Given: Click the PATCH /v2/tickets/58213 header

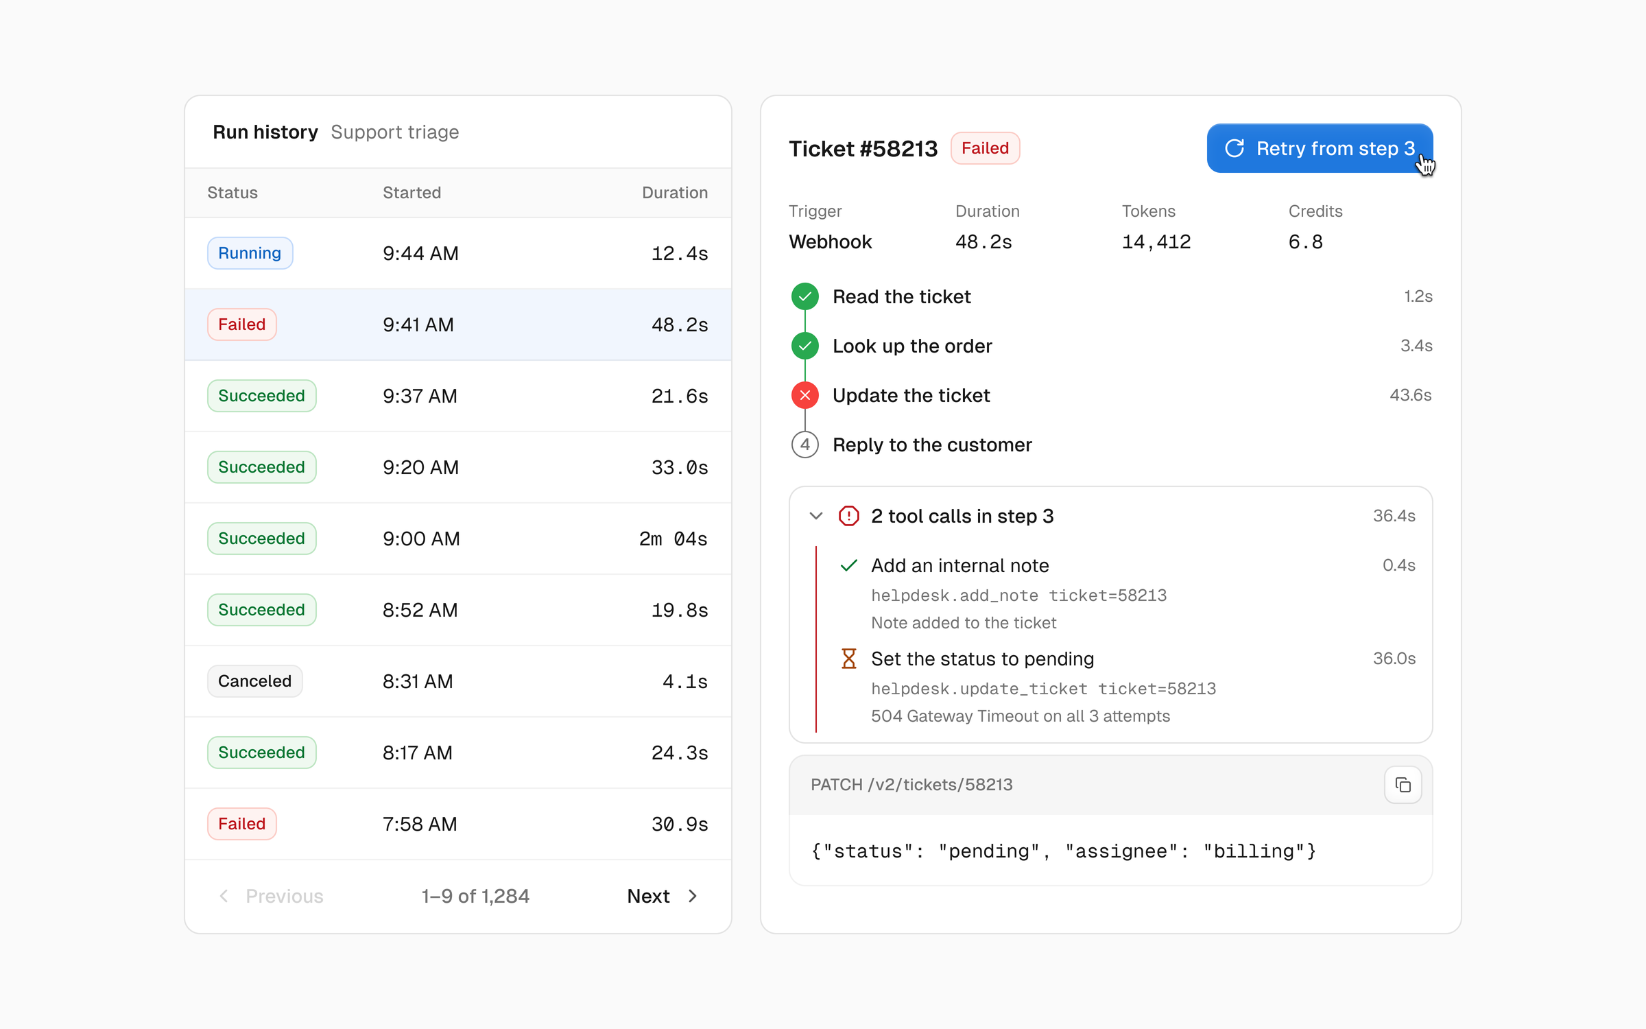Looking at the screenshot, I should point(911,785).
